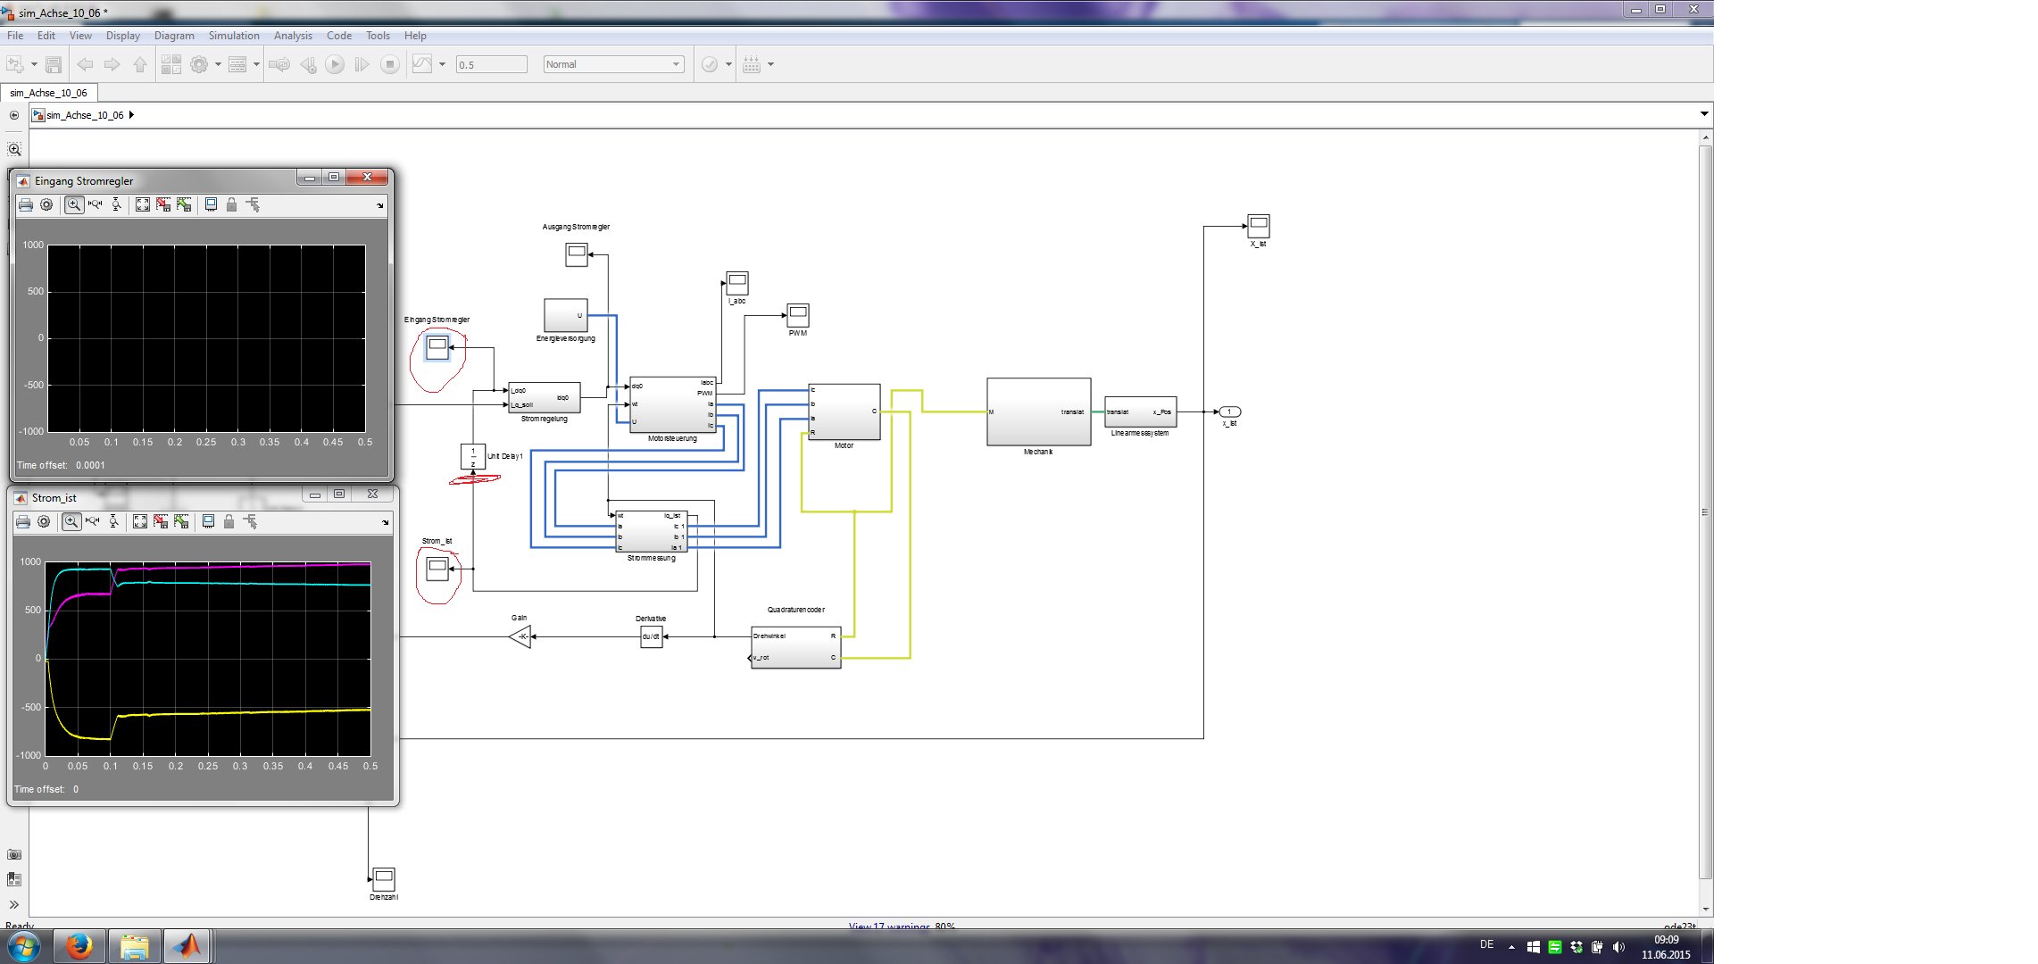Open the Analysis menu
Viewport: 2038px width, 964px height.
click(293, 36)
